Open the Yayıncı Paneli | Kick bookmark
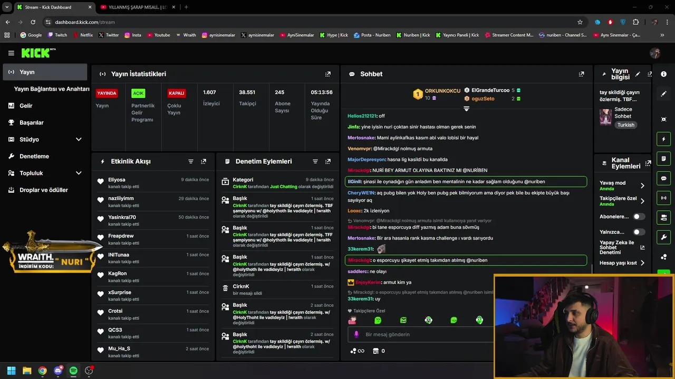This screenshot has width=675, height=379. tap(456, 35)
